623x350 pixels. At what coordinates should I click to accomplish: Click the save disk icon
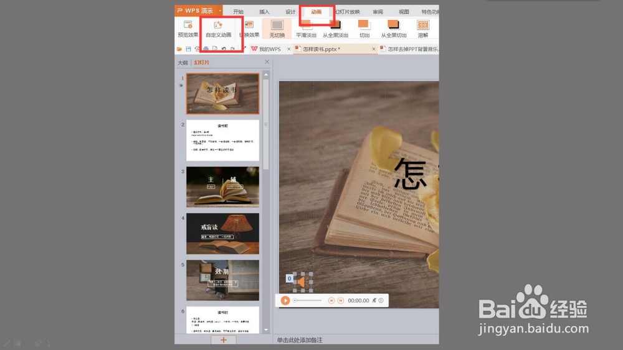[x=188, y=49]
